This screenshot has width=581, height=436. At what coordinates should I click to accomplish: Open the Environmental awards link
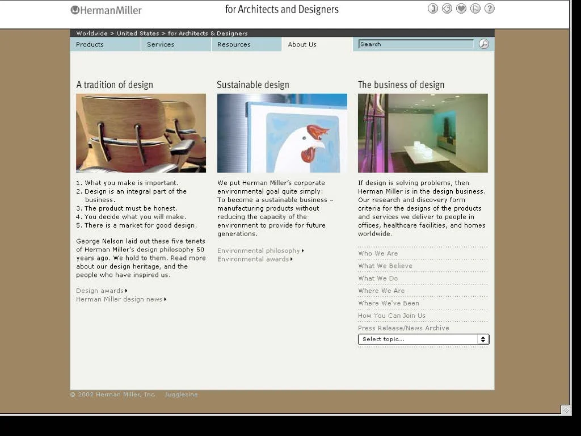coord(253,259)
